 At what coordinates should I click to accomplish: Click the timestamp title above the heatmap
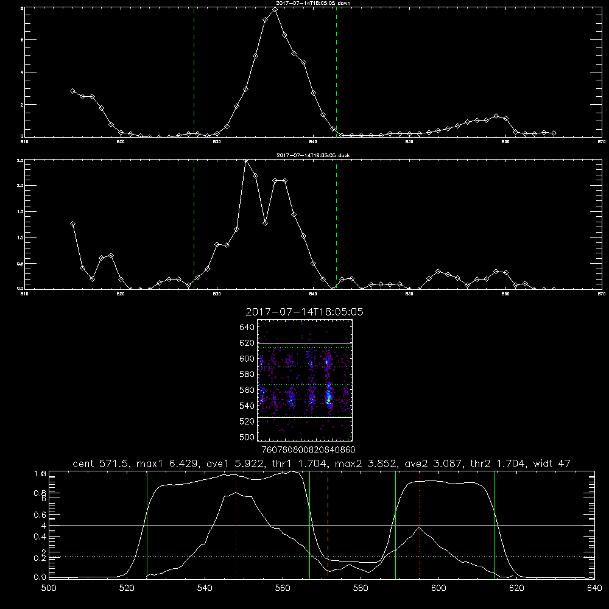point(304,312)
